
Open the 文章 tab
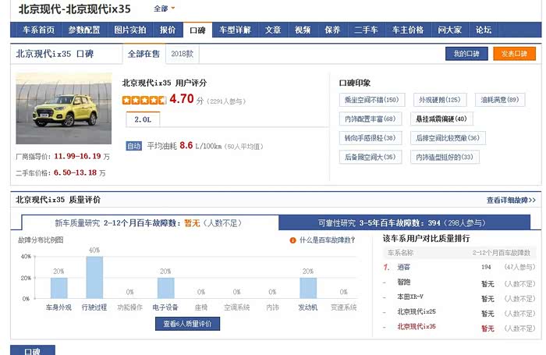(x=273, y=30)
